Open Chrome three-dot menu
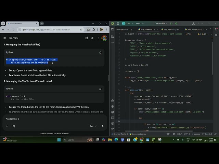Image resolution: width=219 pixels, height=164 pixels. [x=106, y=30]
